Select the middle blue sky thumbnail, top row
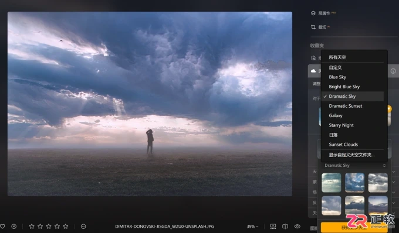The image size is (399, 233). 355,183
